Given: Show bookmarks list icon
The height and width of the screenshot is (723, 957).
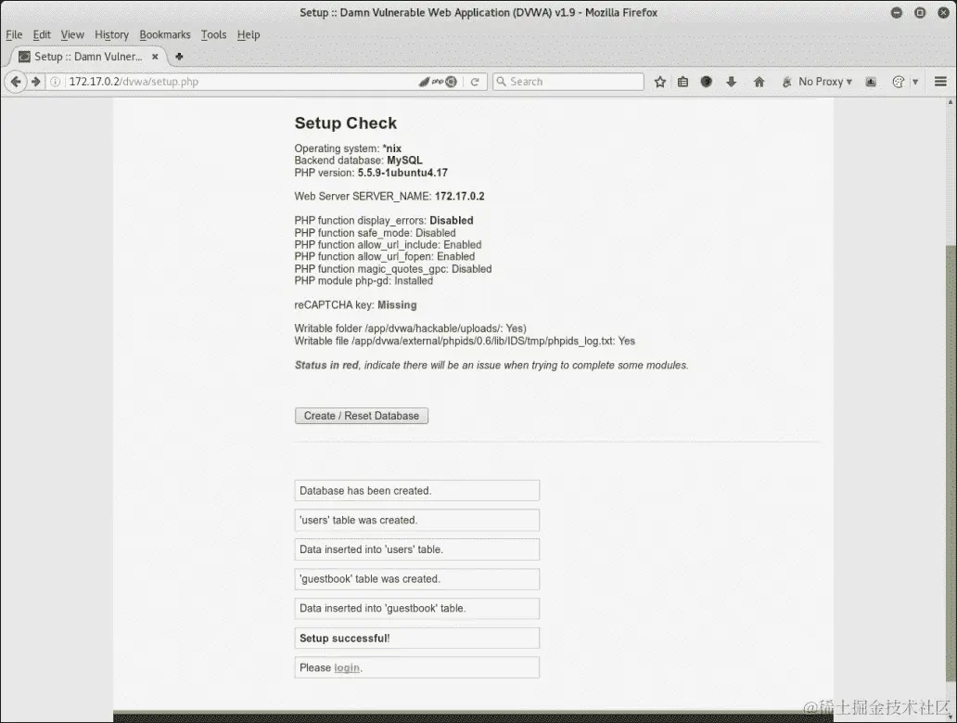Looking at the screenshot, I should pyautogui.click(x=683, y=82).
